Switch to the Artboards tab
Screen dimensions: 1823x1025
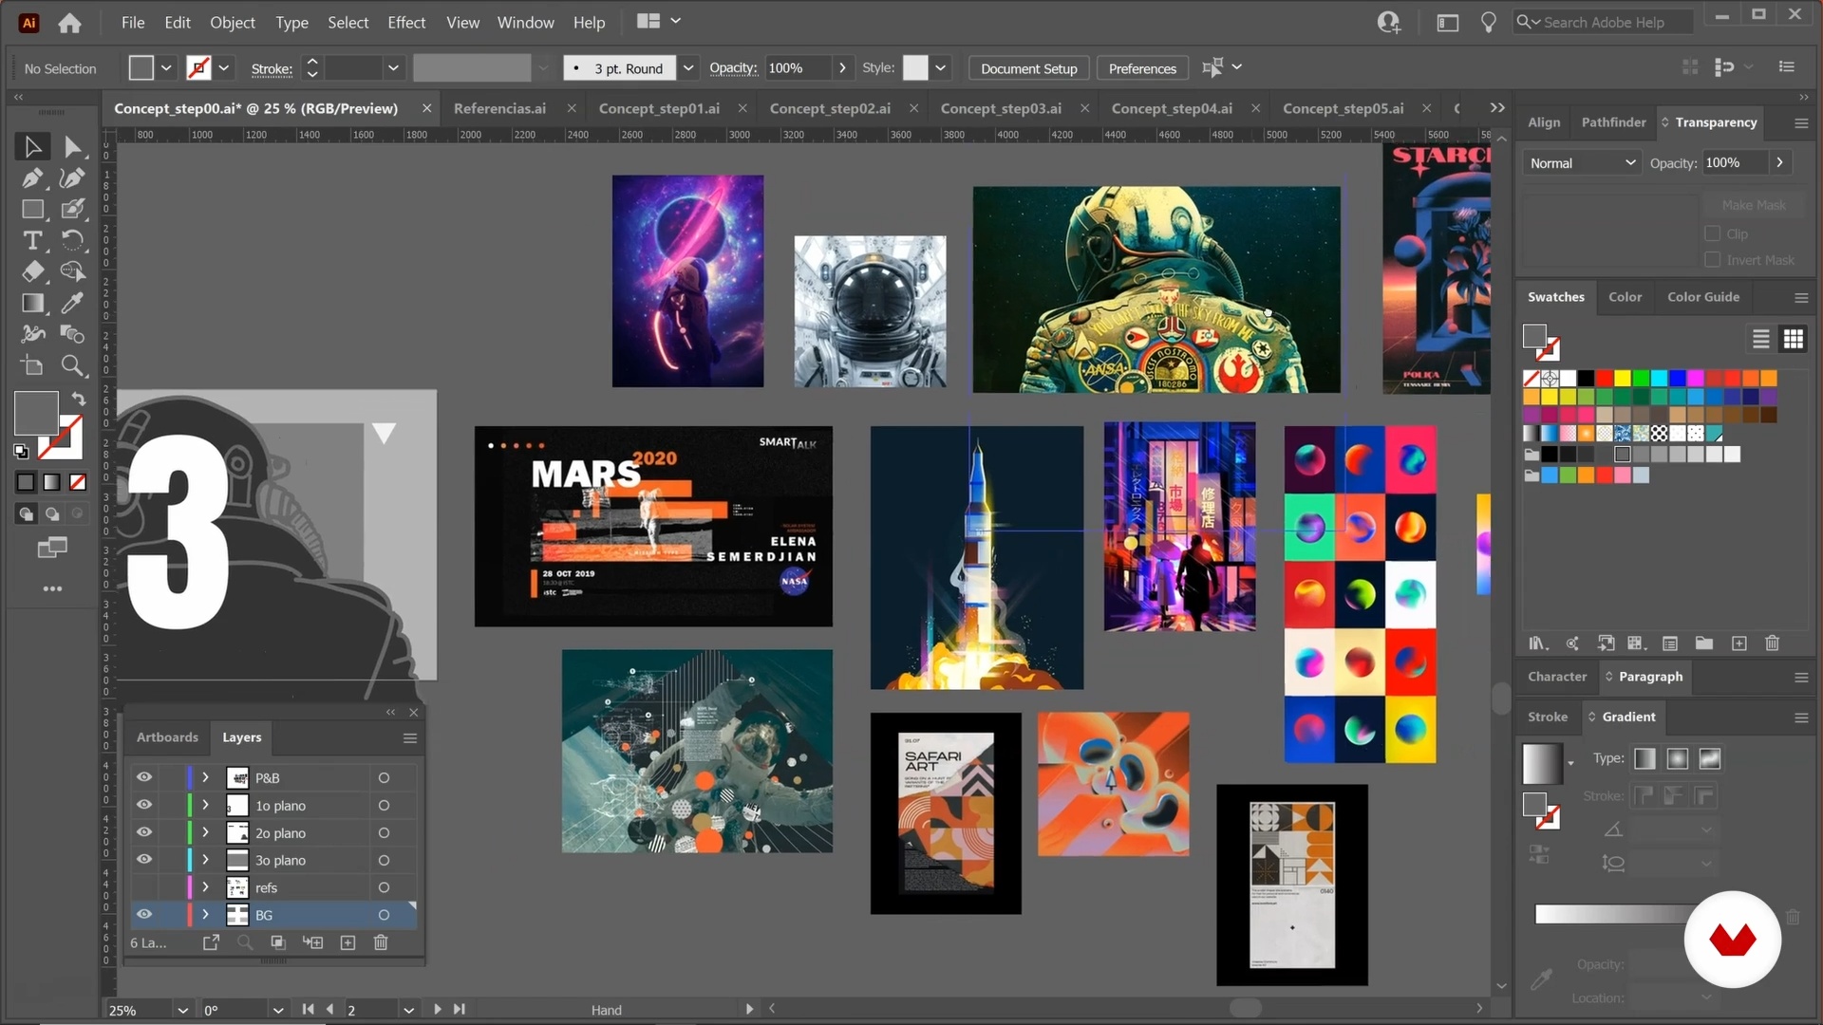click(167, 737)
